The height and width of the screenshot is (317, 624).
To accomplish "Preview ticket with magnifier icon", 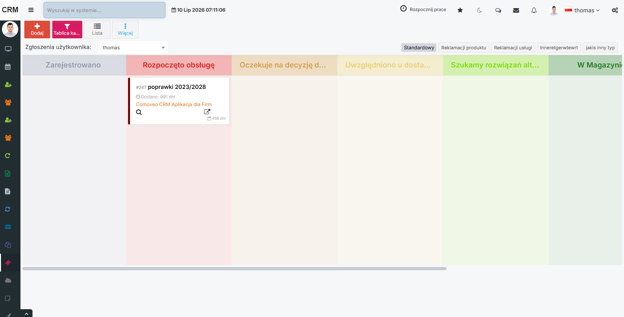I will coord(139,112).
